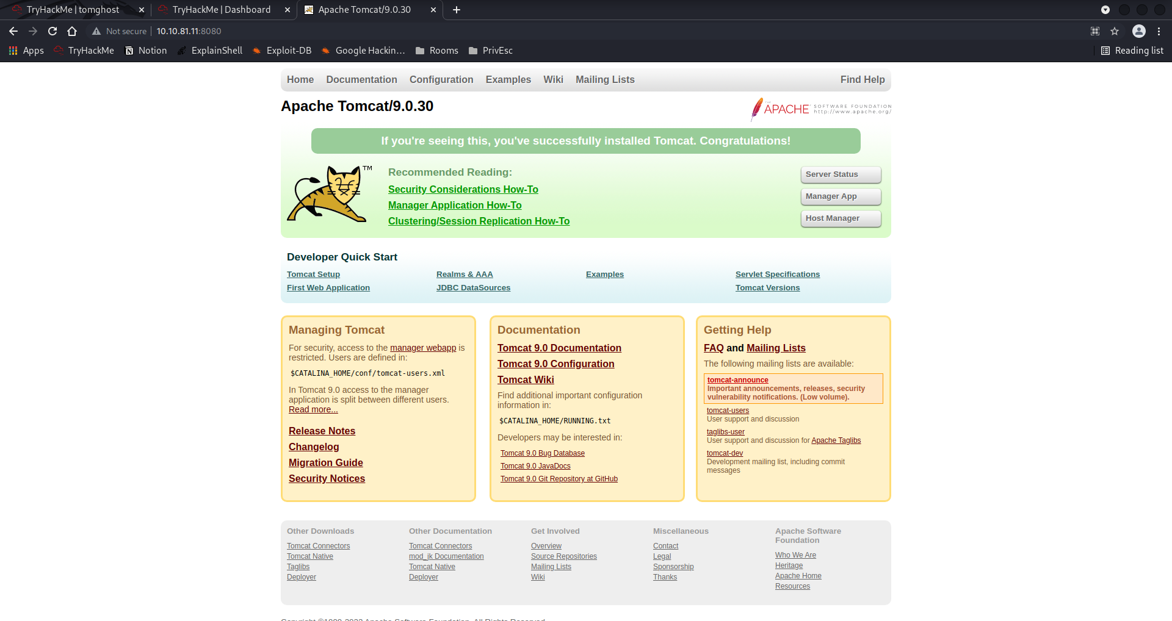Image resolution: width=1172 pixels, height=621 pixels.
Task: Bookmark this page with star icon
Action: [x=1115, y=31]
